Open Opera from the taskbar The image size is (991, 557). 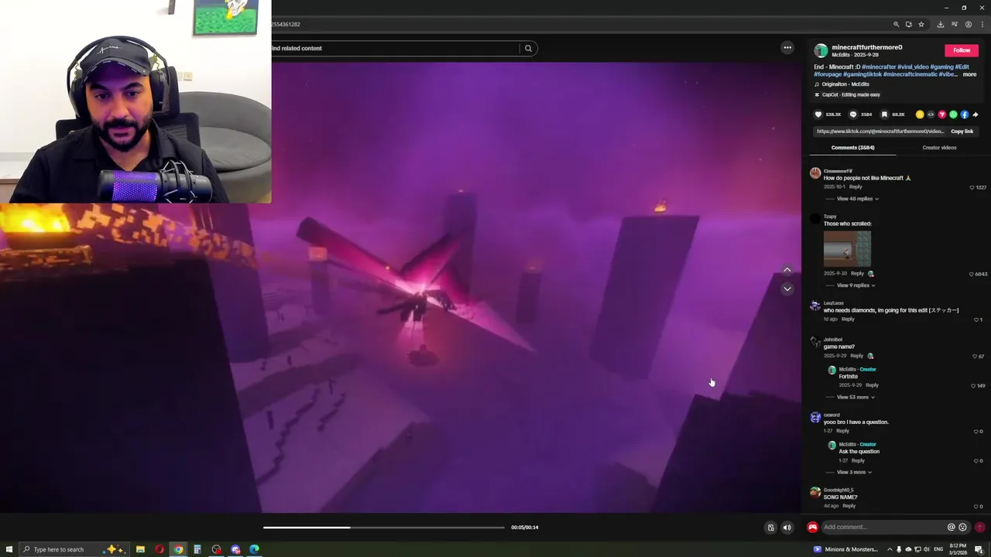pos(159,549)
